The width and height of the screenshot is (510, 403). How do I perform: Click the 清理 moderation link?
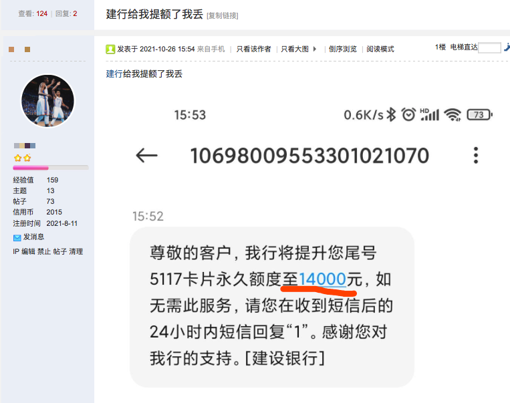(x=76, y=251)
